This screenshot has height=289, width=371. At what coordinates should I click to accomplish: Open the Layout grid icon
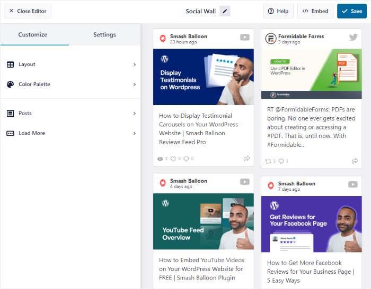coord(10,64)
